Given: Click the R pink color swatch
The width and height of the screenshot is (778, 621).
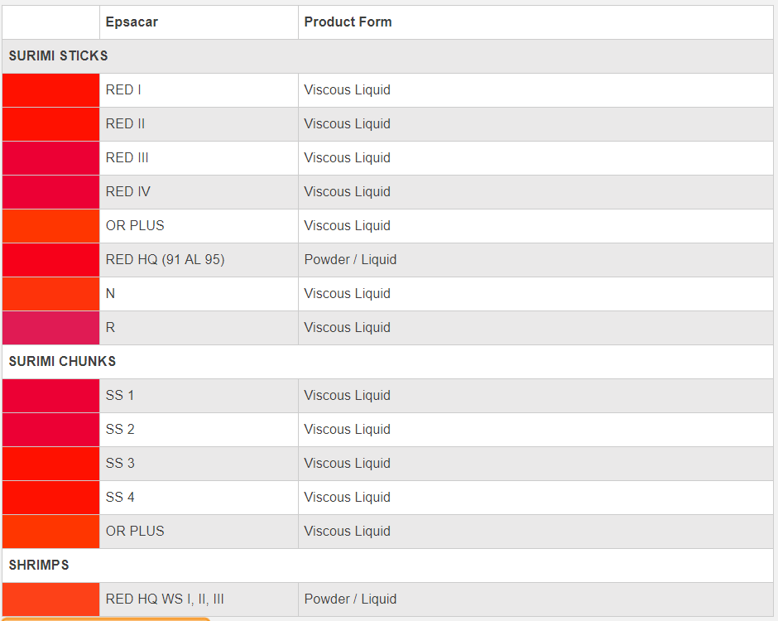Looking at the screenshot, I should [x=50, y=328].
